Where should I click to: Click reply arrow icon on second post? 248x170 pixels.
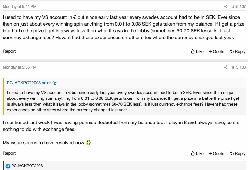[232, 154]
